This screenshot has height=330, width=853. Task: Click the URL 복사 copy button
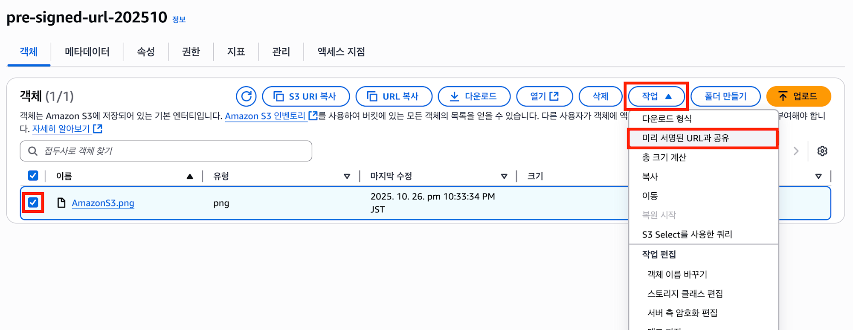(x=394, y=96)
